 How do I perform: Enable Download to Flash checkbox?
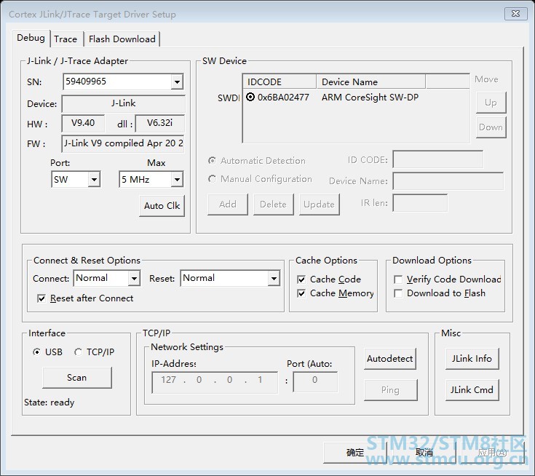point(398,293)
